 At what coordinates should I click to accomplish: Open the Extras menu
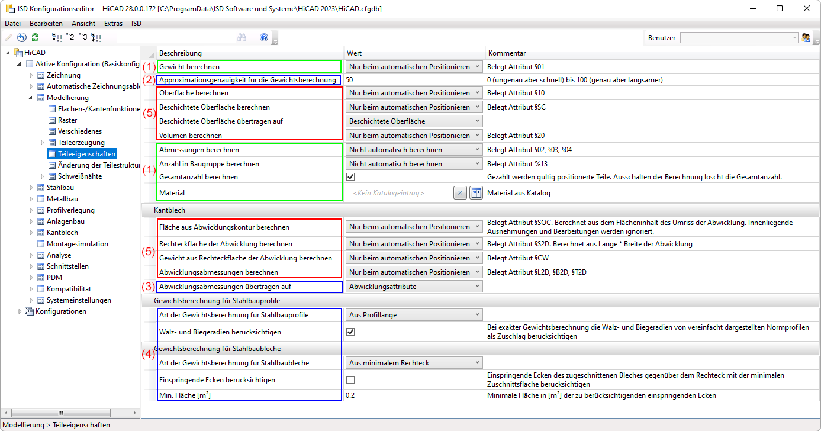click(x=113, y=24)
